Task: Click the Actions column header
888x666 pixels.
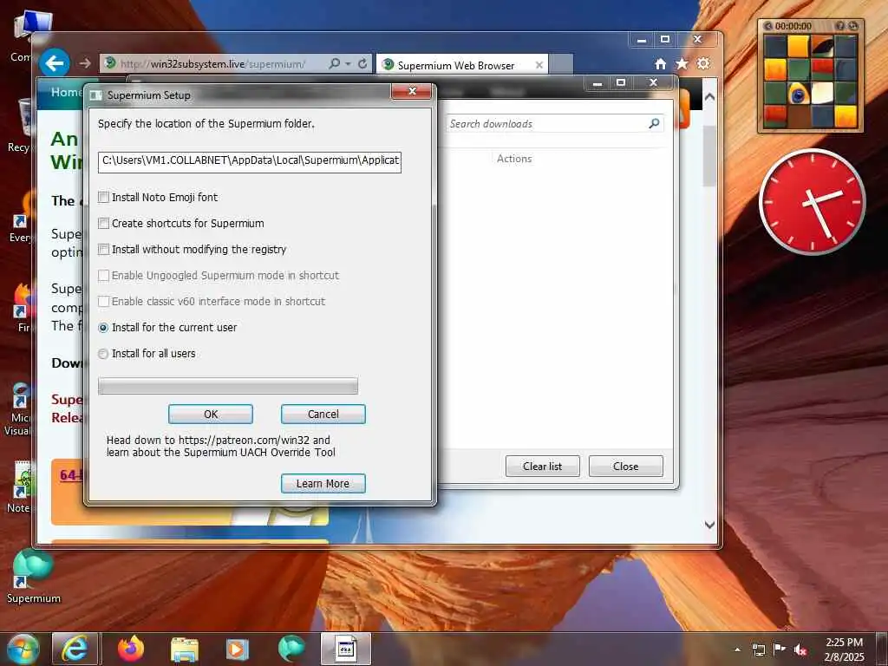Action: click(514, 159)
